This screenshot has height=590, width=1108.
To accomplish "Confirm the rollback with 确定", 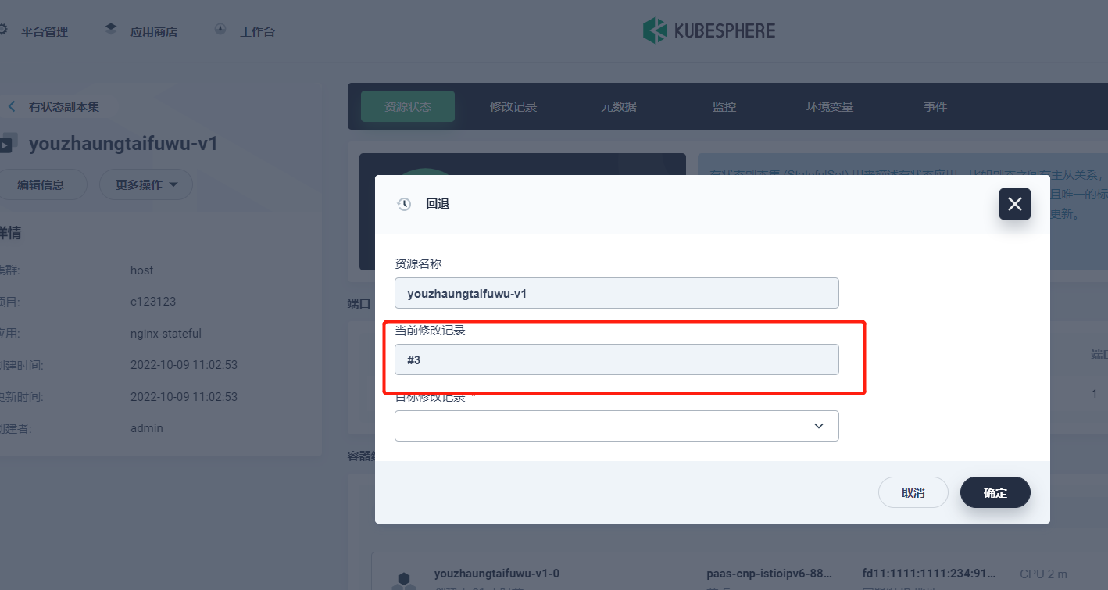I will coord(995,492).
